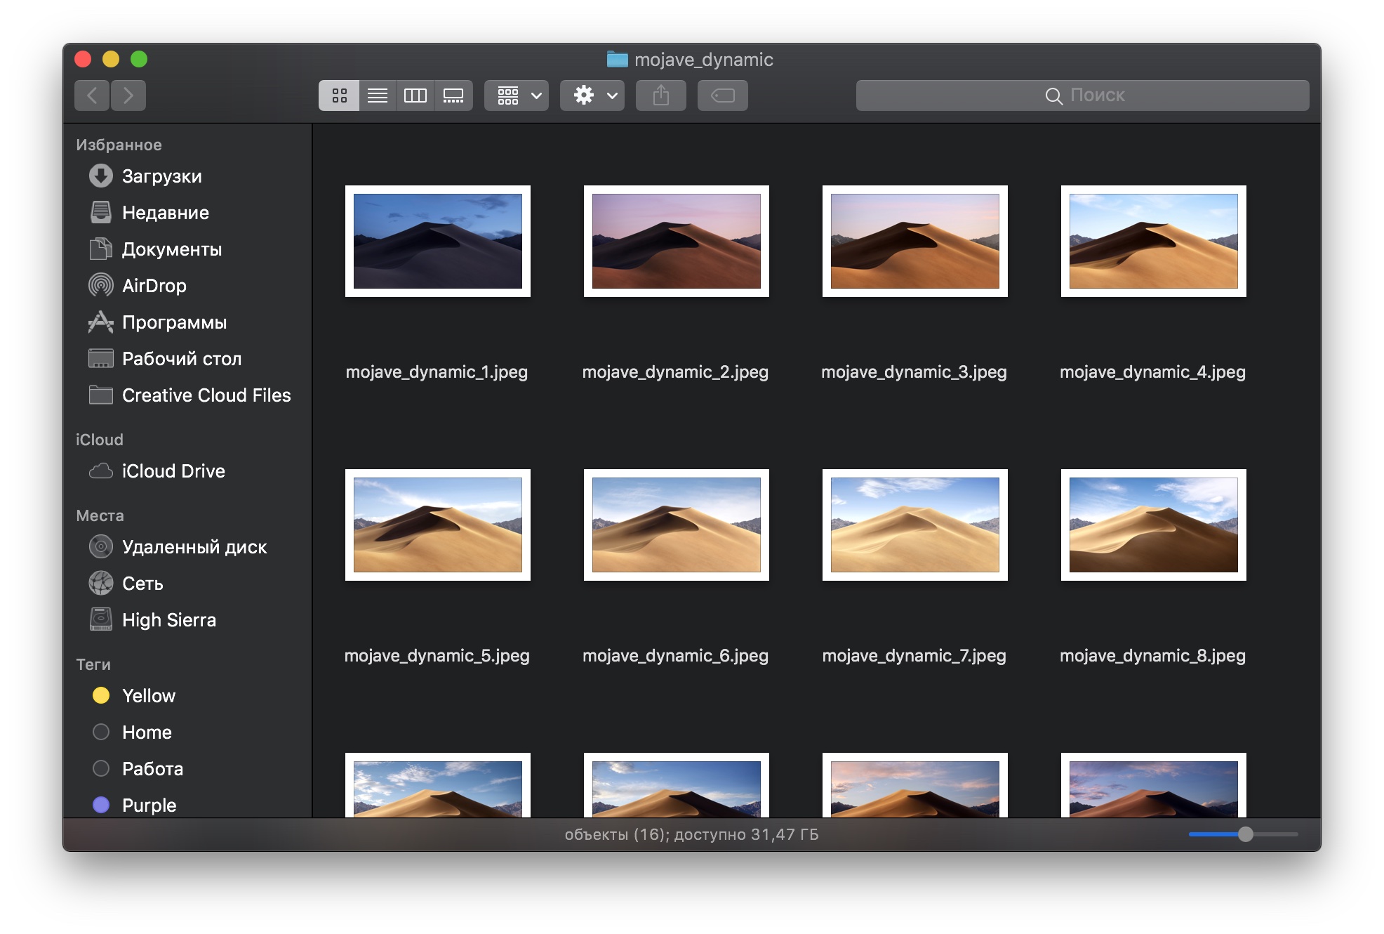This screenshot has height=934, width=1384.
Task: Open Creative Cloud Files in the sidebar
Action: click(x=206, y=395)
